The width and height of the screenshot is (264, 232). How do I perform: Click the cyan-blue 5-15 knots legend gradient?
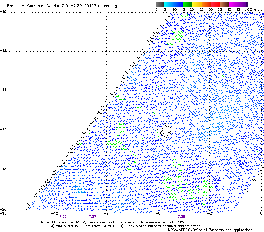click(174, 4)
